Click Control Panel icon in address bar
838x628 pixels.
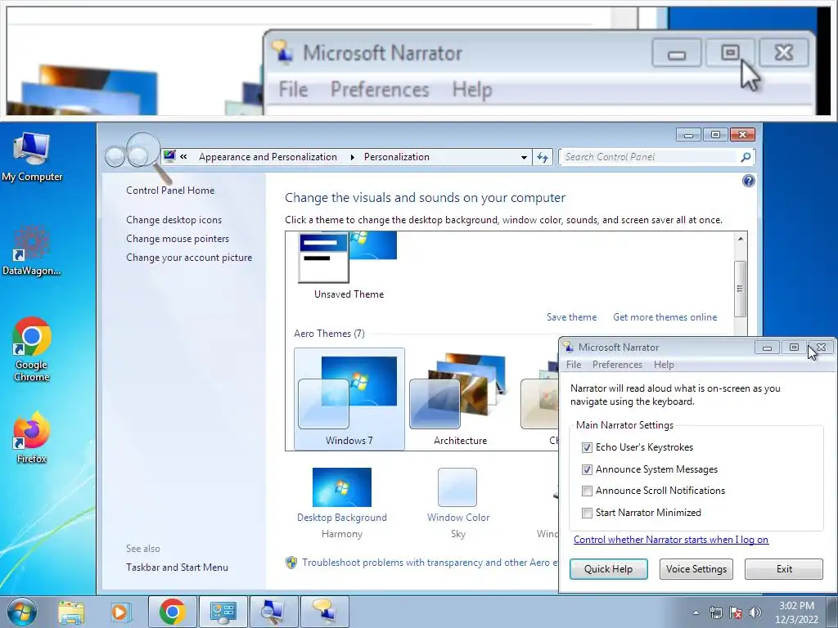point(169,156)
